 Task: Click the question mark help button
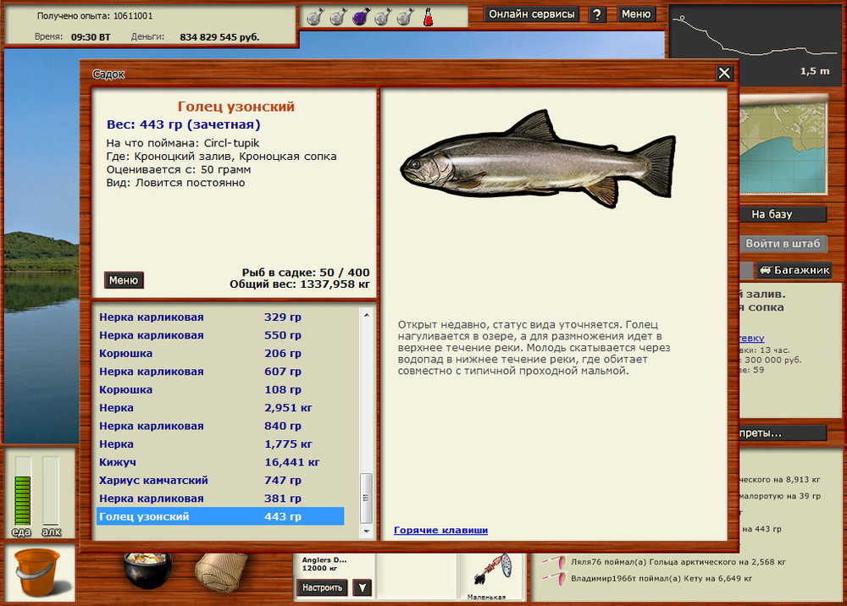pyautogui.click(x=597, y=14)
